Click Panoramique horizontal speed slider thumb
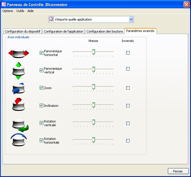This screenshot has height=177, width=191. (93, 52)
